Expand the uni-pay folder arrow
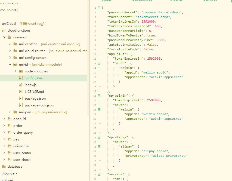Image resolution: width=232 pixels, height=181 pixels. (10, 112)
